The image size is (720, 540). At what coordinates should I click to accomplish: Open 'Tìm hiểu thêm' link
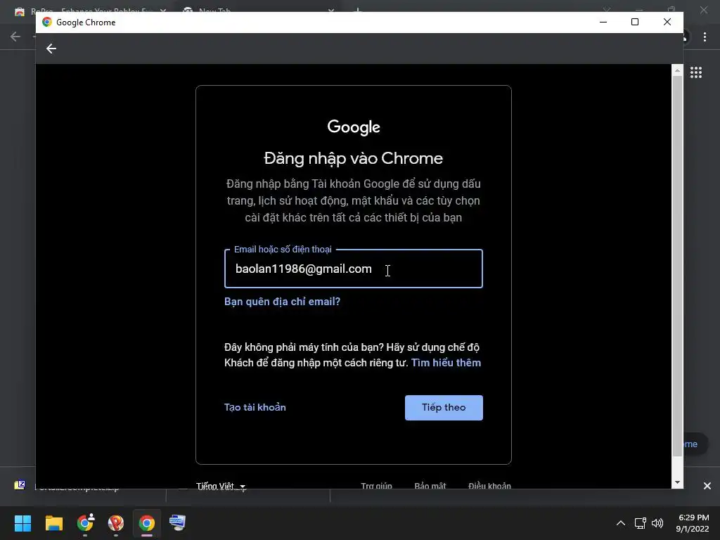coord(446,363)
